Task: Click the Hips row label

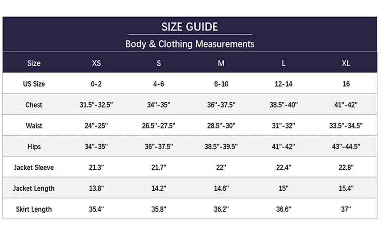Action: click(34, 147)
